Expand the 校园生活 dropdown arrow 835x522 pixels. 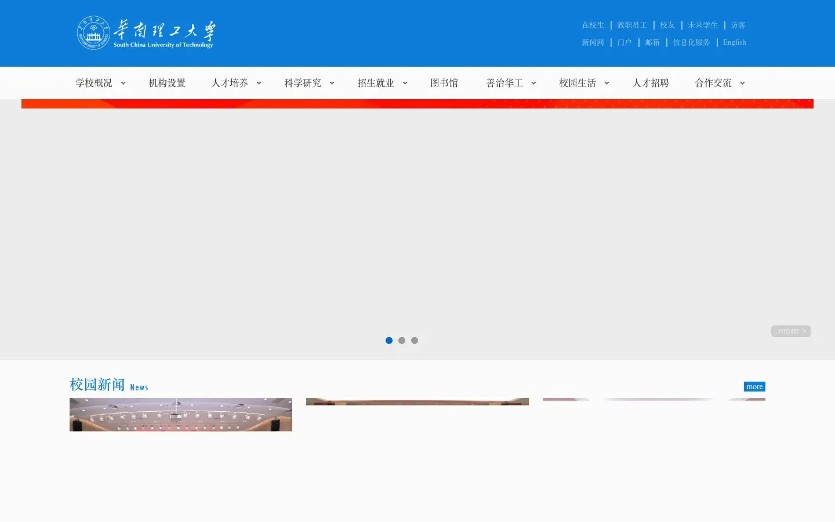(x=607, y=83)
